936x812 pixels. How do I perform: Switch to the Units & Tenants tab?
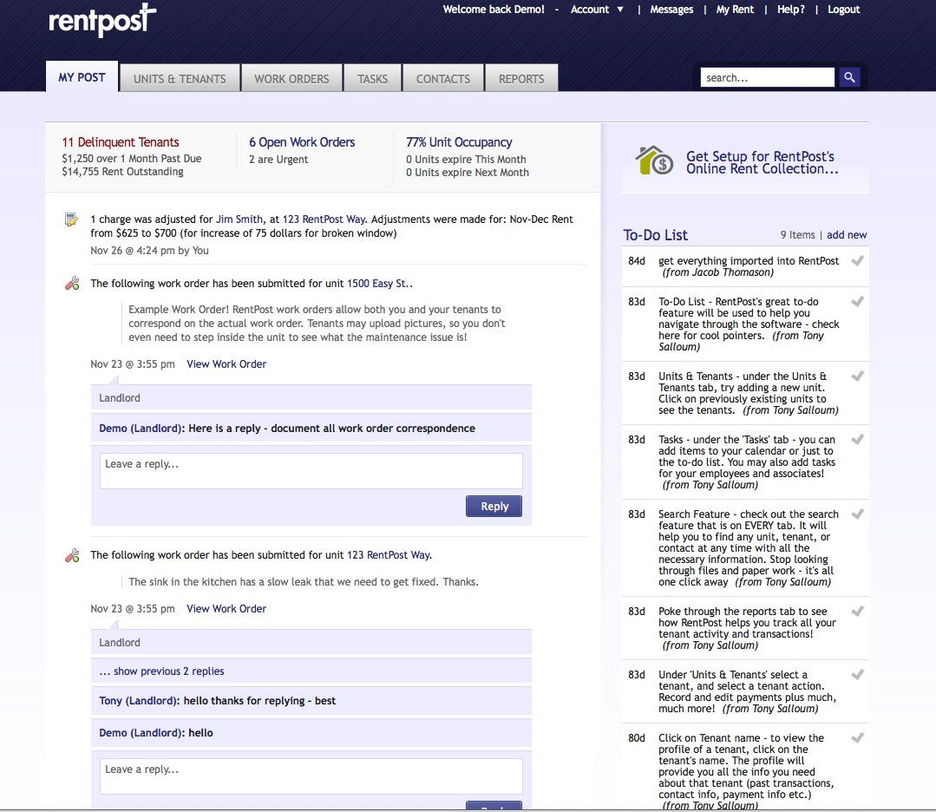pos(180,77)
